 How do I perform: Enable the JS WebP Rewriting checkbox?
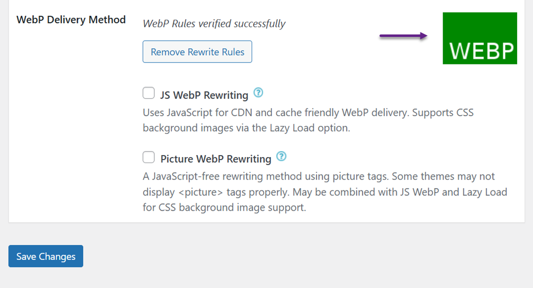(149, 93)
